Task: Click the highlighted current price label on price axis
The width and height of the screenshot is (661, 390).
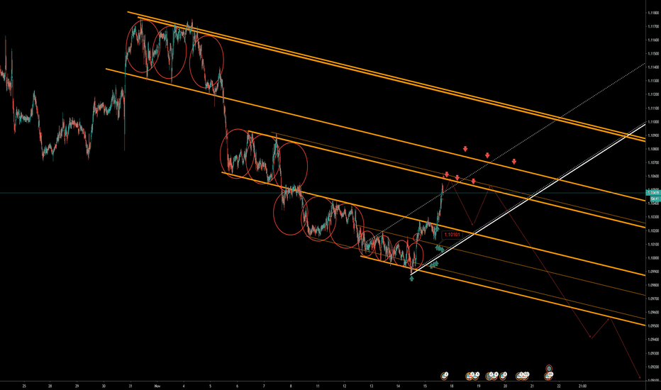Action: [652, 193]
